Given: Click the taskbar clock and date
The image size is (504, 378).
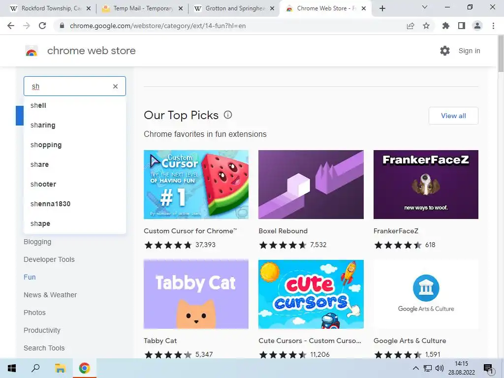Looking at the screenshot, I should click(x=461, y=368).
